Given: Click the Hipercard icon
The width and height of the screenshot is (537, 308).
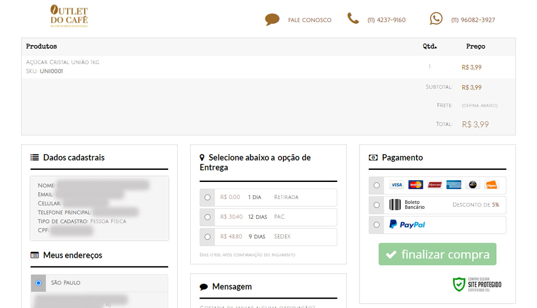Looking at the screenshot, I should [435, 185].
